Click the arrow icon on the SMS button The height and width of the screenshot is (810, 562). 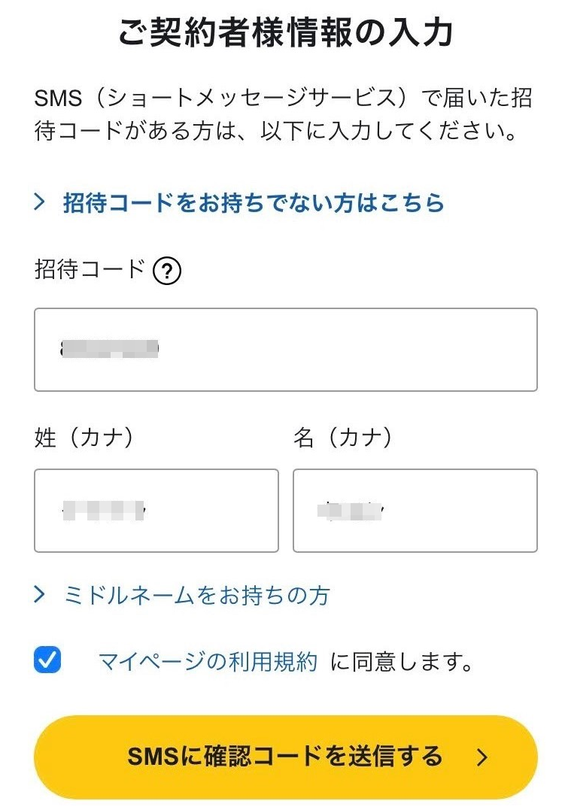[x=483, y=757]
